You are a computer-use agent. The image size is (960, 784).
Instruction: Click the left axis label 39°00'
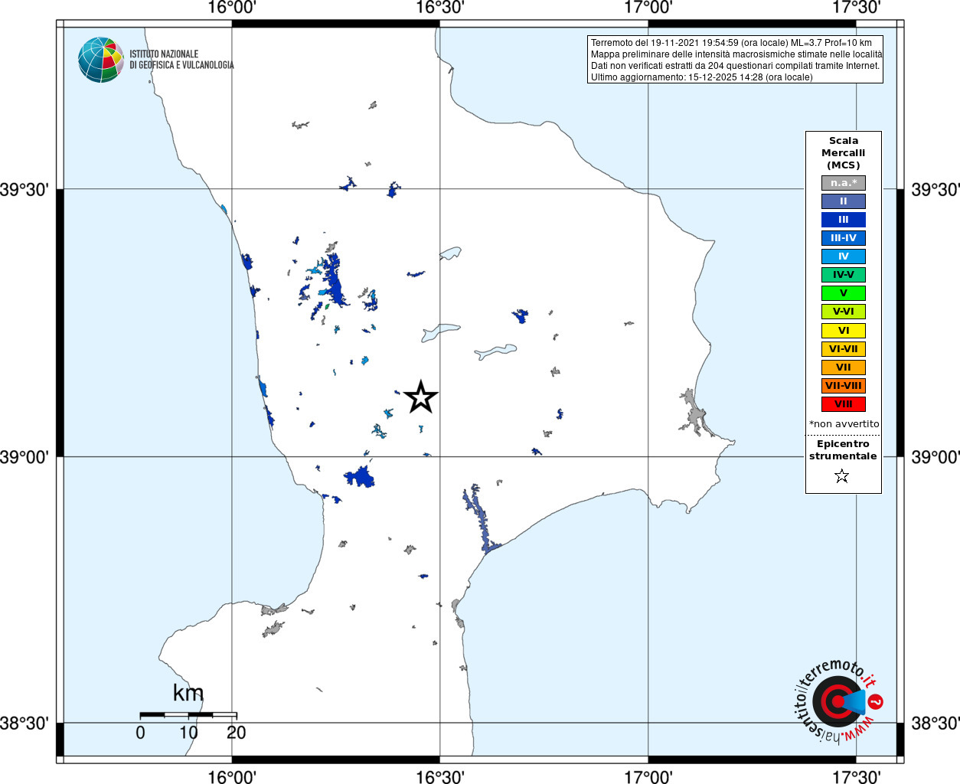pyautogui.click(x=24, y=457)
